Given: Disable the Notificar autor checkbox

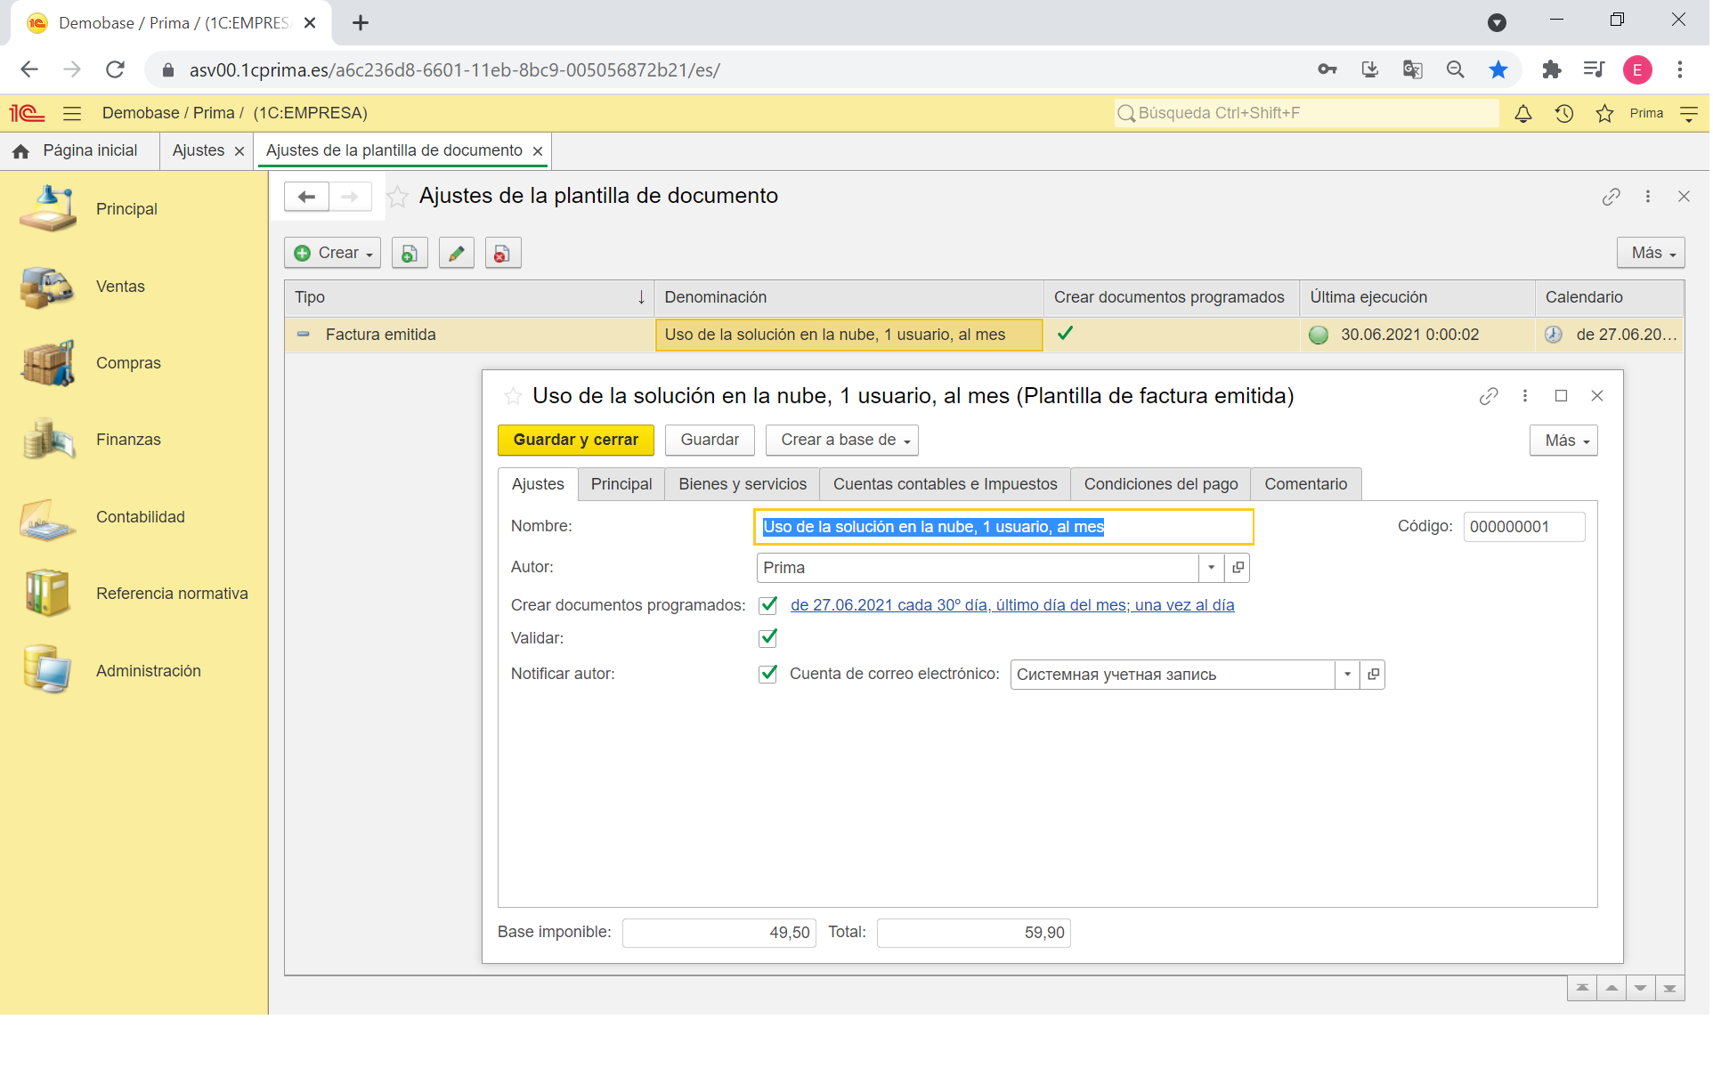Looking at the screenshot, I should pyautogui.click(x=769, y=675).
